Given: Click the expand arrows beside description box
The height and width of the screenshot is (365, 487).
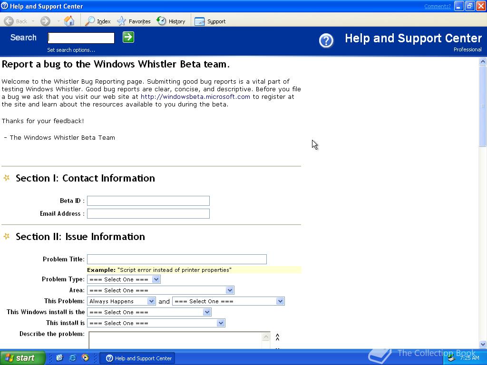Looking at the screenshot, I should (277, 337).
